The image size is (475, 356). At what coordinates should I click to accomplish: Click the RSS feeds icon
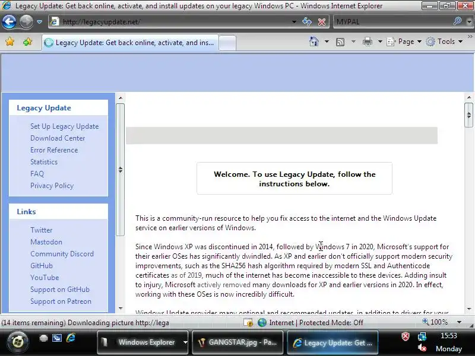coord(340,42)
